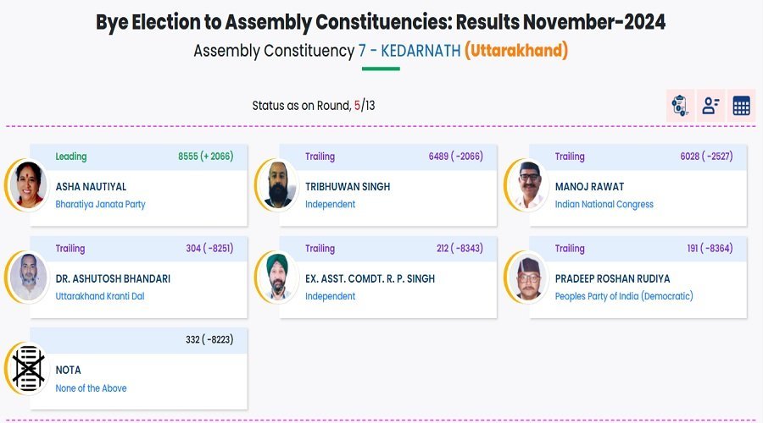The width and height of the screenshot is (763, 423).
Task: Click the ASHA NAUTIYAL candidate name
Action: 91,187
